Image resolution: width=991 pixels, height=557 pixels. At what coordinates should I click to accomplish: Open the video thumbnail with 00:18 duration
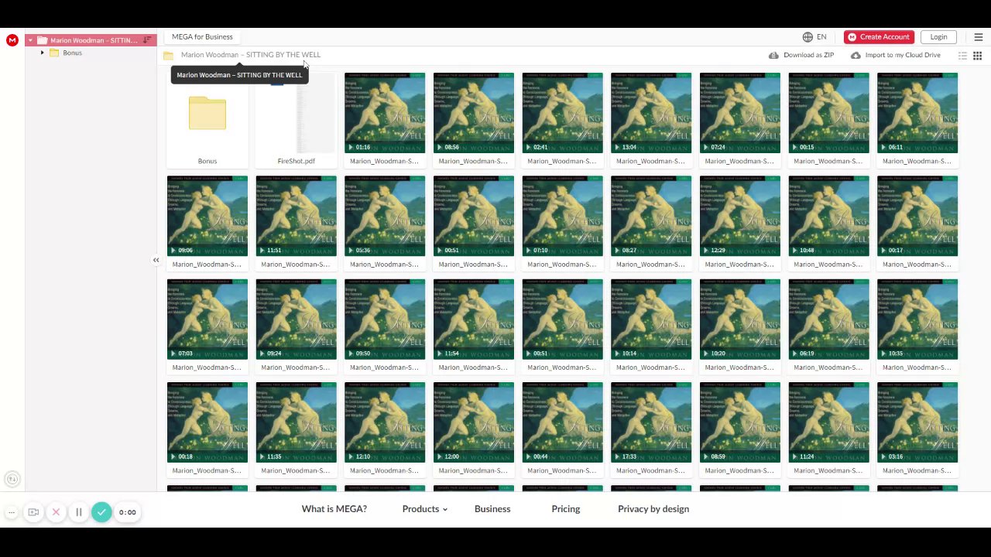pyautogui.click(x=207, y=428)
